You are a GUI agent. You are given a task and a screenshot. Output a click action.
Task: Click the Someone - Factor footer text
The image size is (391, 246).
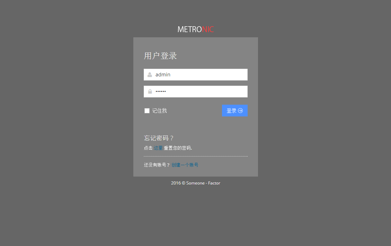pos(203,183)
